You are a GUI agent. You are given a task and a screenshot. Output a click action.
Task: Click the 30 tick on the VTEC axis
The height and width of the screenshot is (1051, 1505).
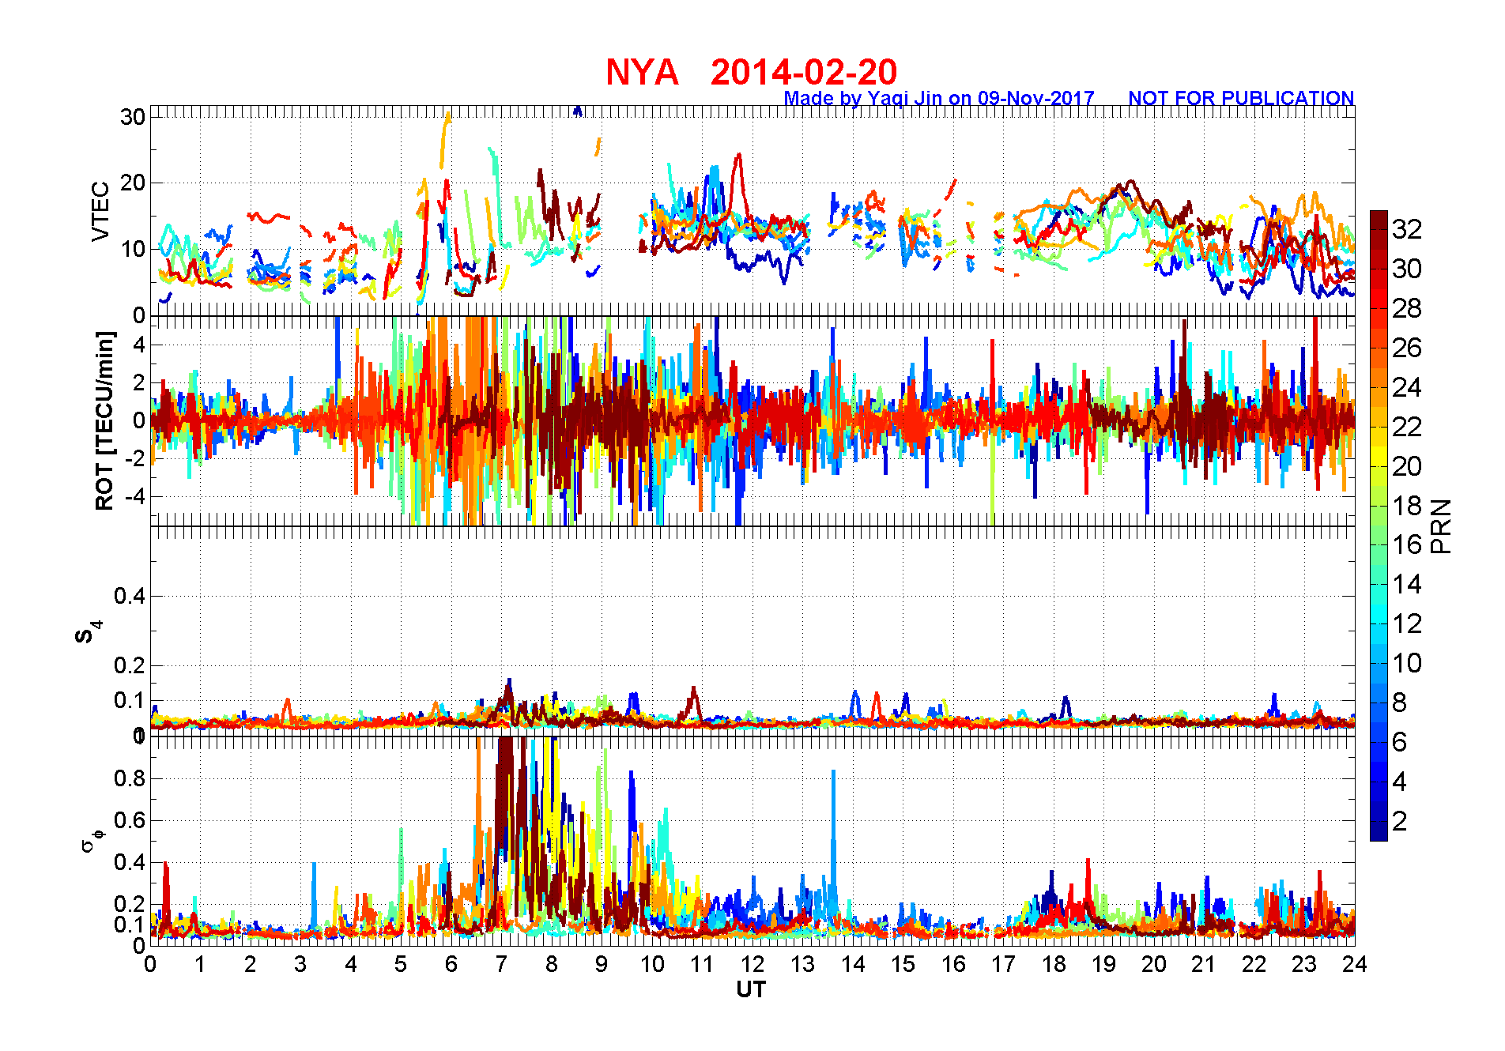133,117
